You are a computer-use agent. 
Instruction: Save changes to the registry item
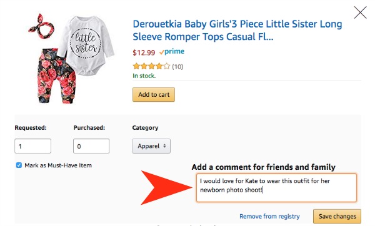337,217
